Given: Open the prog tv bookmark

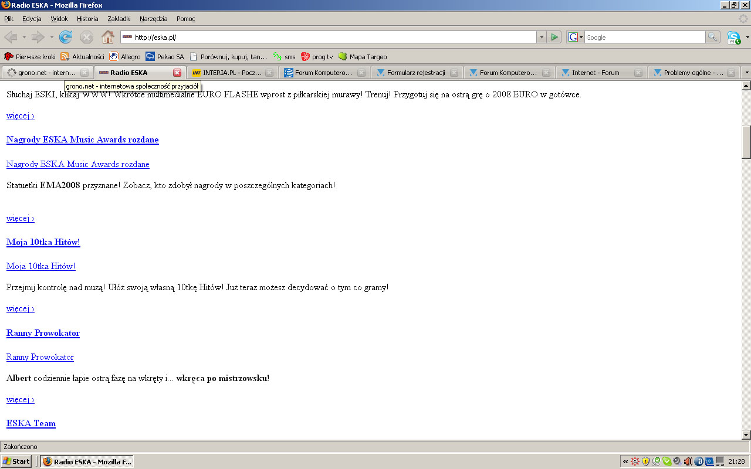Looking at the screenshot, I should [x=317, y=57].
